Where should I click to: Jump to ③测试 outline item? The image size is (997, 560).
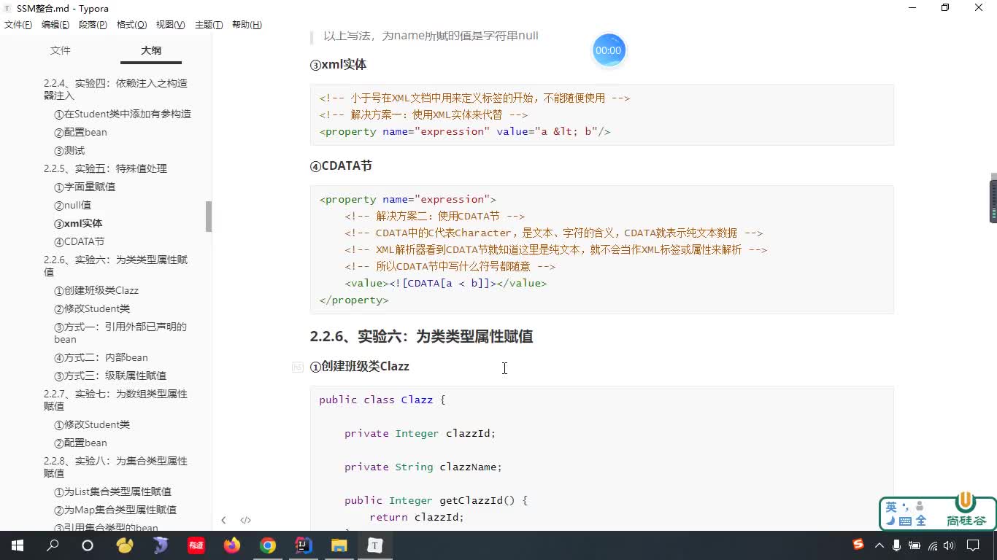click(69, 150)
